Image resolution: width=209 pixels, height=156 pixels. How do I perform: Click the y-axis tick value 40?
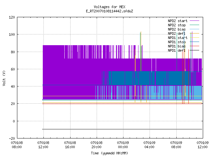[x=13, y=86]
